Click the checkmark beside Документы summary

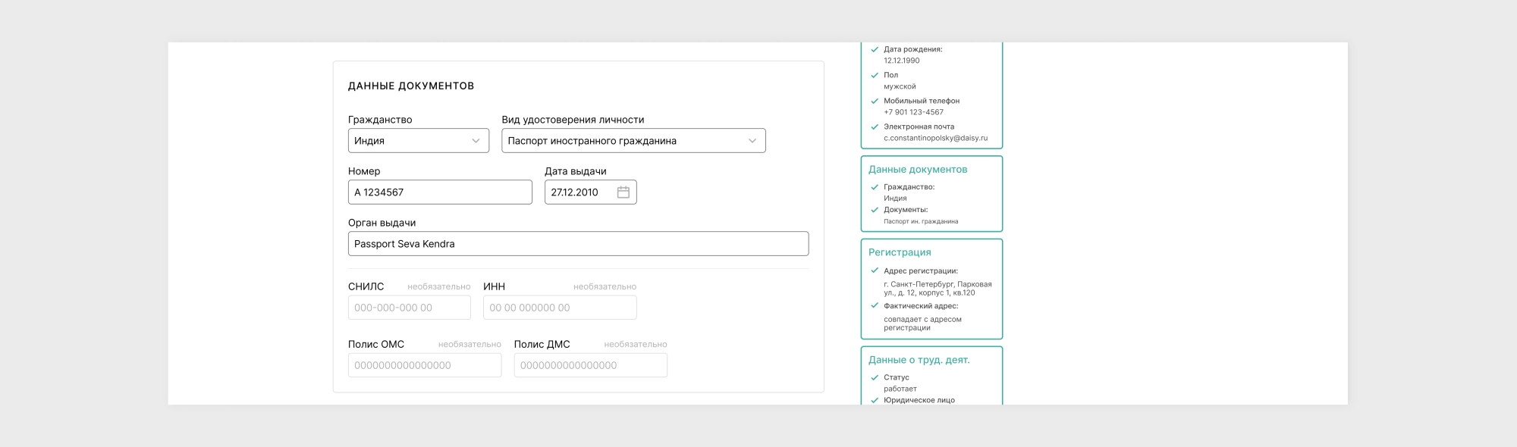[x=875, y=210]
